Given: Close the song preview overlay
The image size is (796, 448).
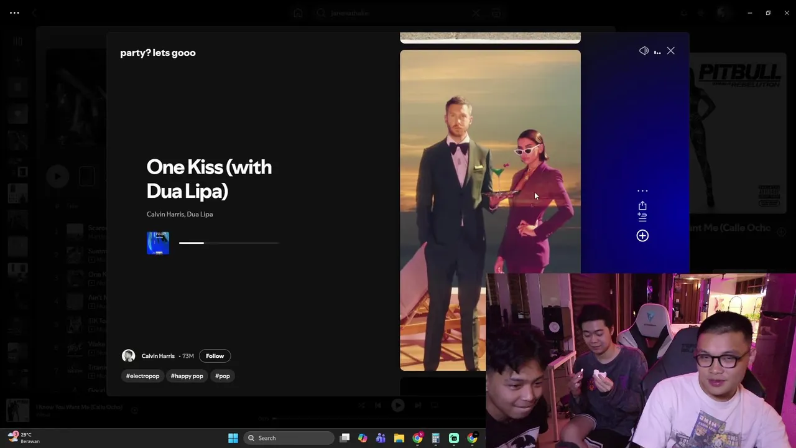Looking at the screenshot, I should click(670, 51).
